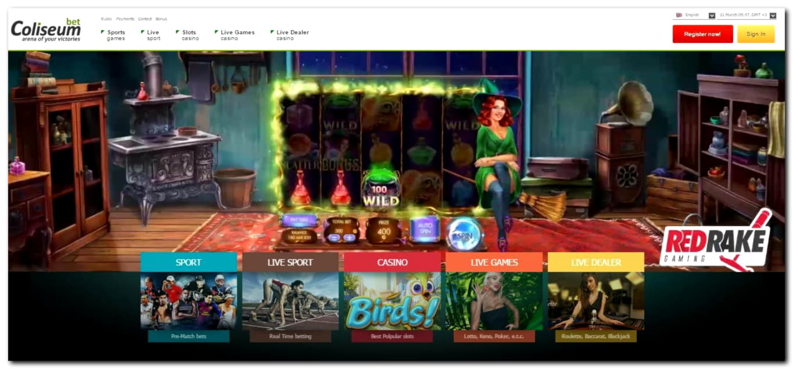The image size is (793, 369).
Task: Click the Pre-Match bets label
Action: point(188,336)
